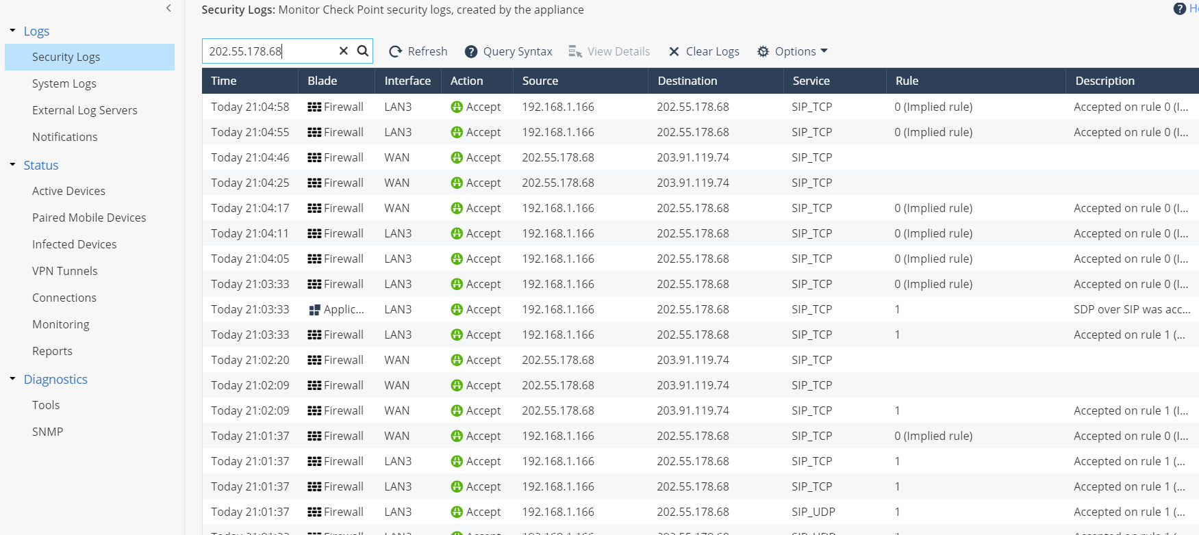Click the Clear Logs X icon
Image resolution: width=1199 pixels, height=535 pixels.
674,51
